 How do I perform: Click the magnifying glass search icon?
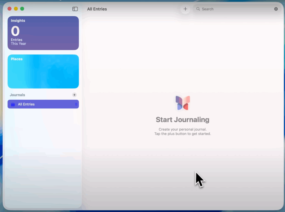(198, 9)
